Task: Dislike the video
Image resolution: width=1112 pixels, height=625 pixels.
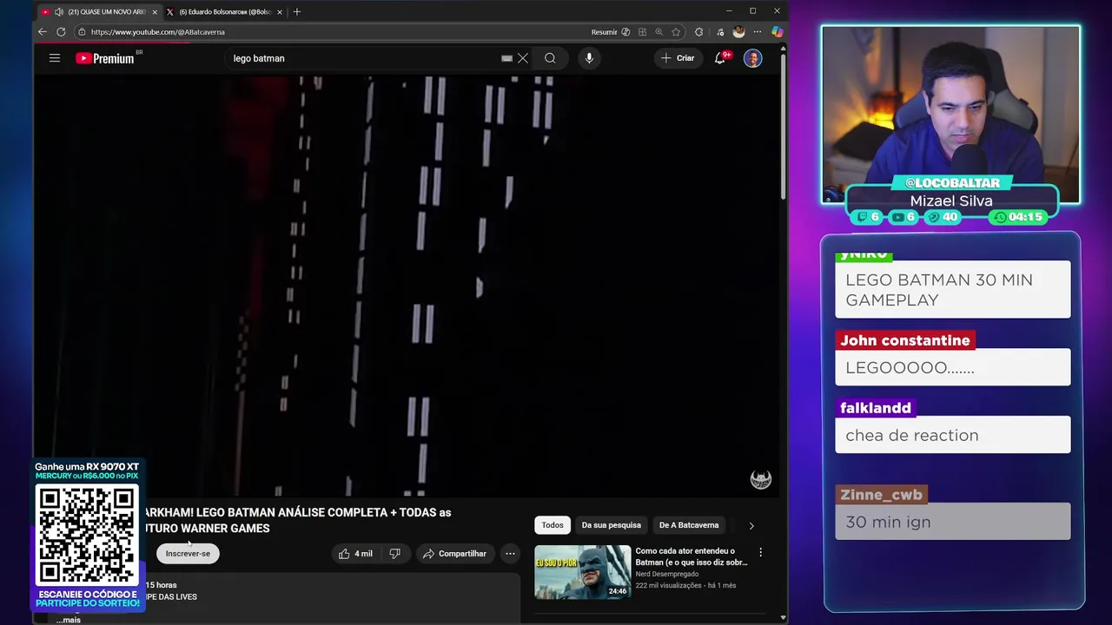Action: click(x=395, y=554)
